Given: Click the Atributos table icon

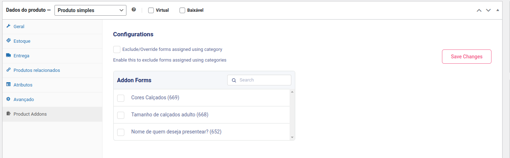Looking at the screenshot, I should point(9,85).
